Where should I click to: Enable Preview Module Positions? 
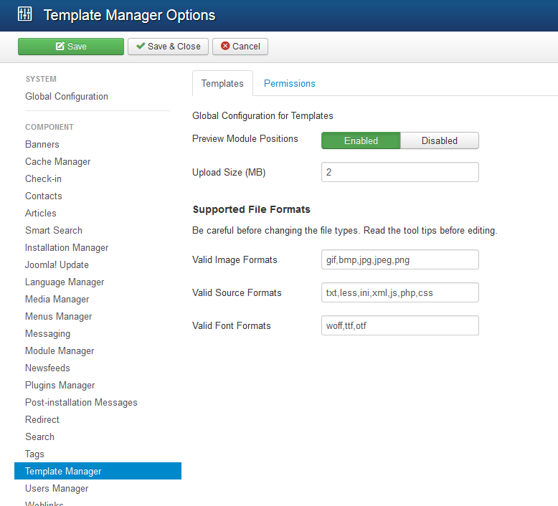click(x=360, y=140)
